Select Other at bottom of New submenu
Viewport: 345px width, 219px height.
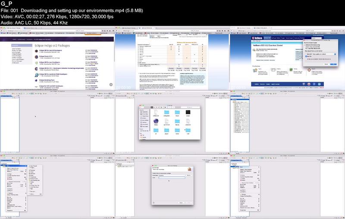click(x=35, y=194)
